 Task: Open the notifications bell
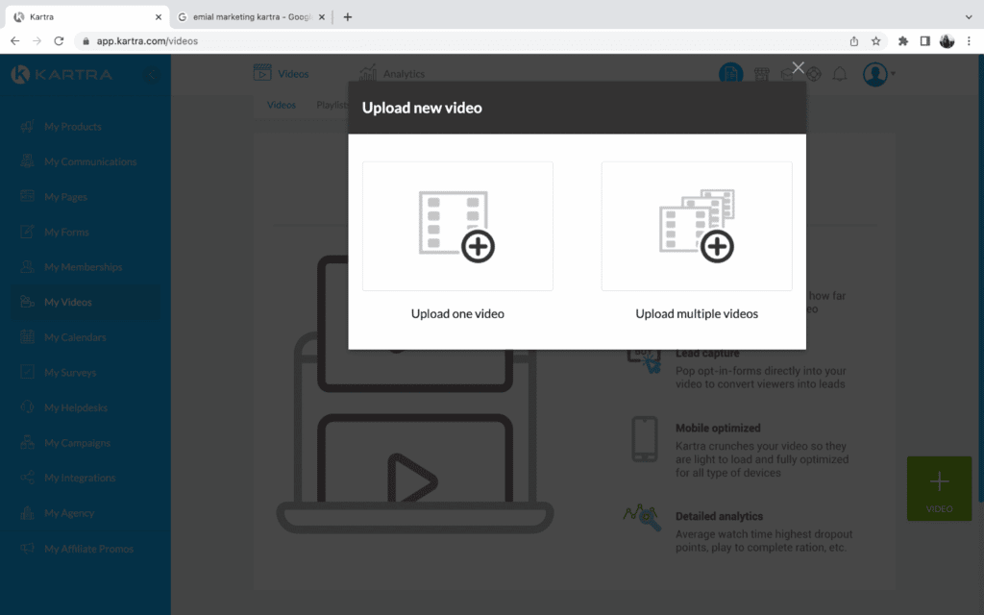click(840, 75)
